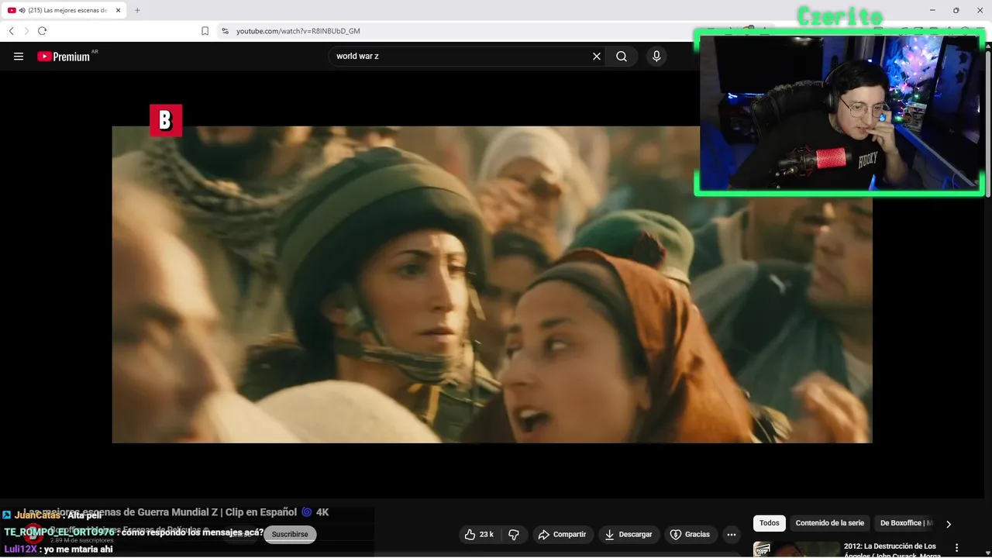Screen dimensions: 992x558
Task: Go back with the browser back arrow
Action: pyautogui.click(x=12, y=31)
